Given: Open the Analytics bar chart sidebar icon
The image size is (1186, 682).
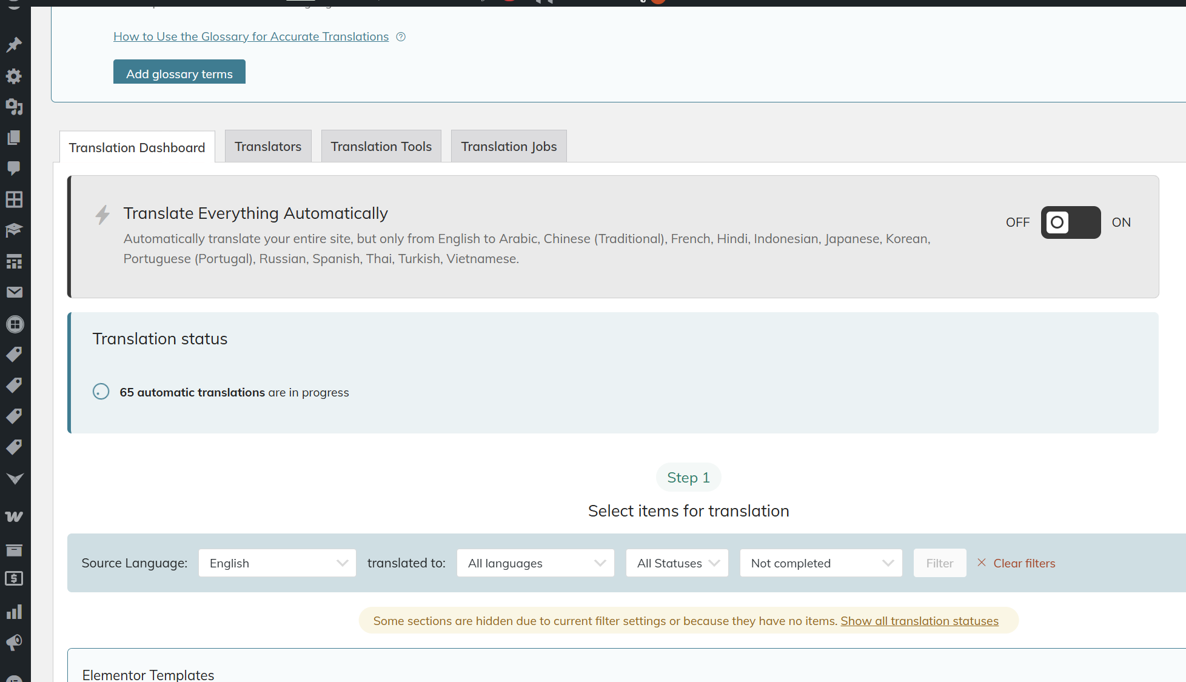Looking at the screenshot, I should pyautogui.click(x=14, y=612).
